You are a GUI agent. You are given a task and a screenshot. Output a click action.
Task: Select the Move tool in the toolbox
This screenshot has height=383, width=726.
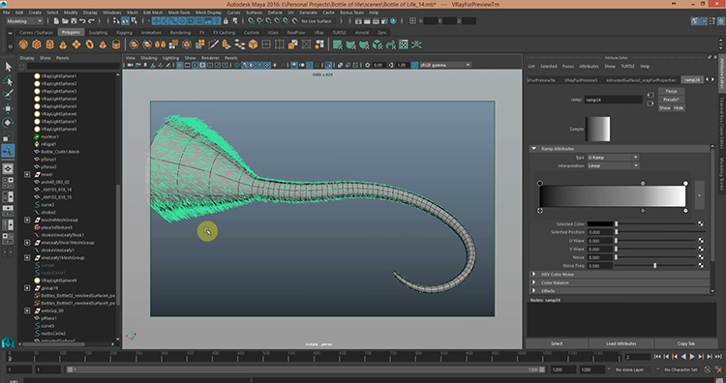coord(8,108)
